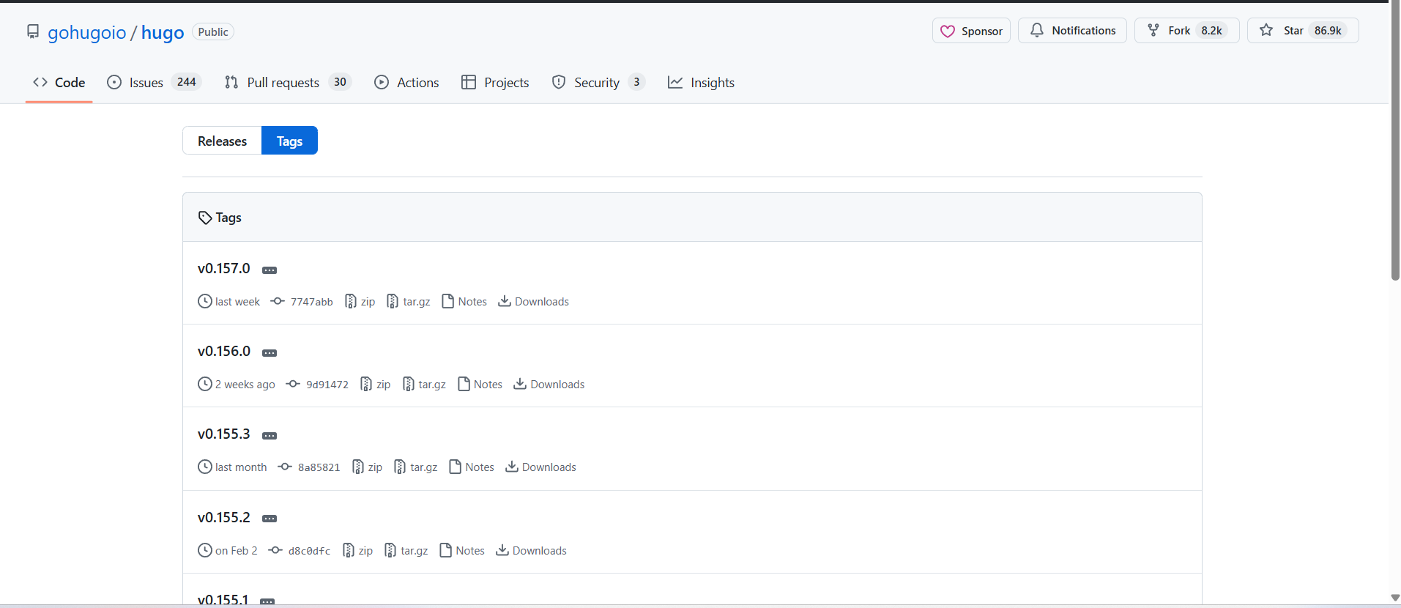Click the gohugoio owner link
Image resolution: width=1401 pixels, height=608 pixels.
pos(86,33)
